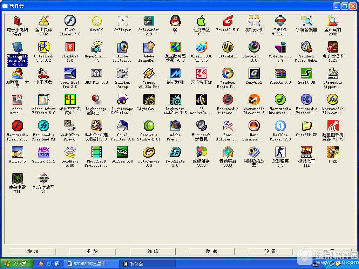This screenshot has height=269, width=359.
Task: Open S-Recorder 2.0 icon
Action: (x=149, y=21)
